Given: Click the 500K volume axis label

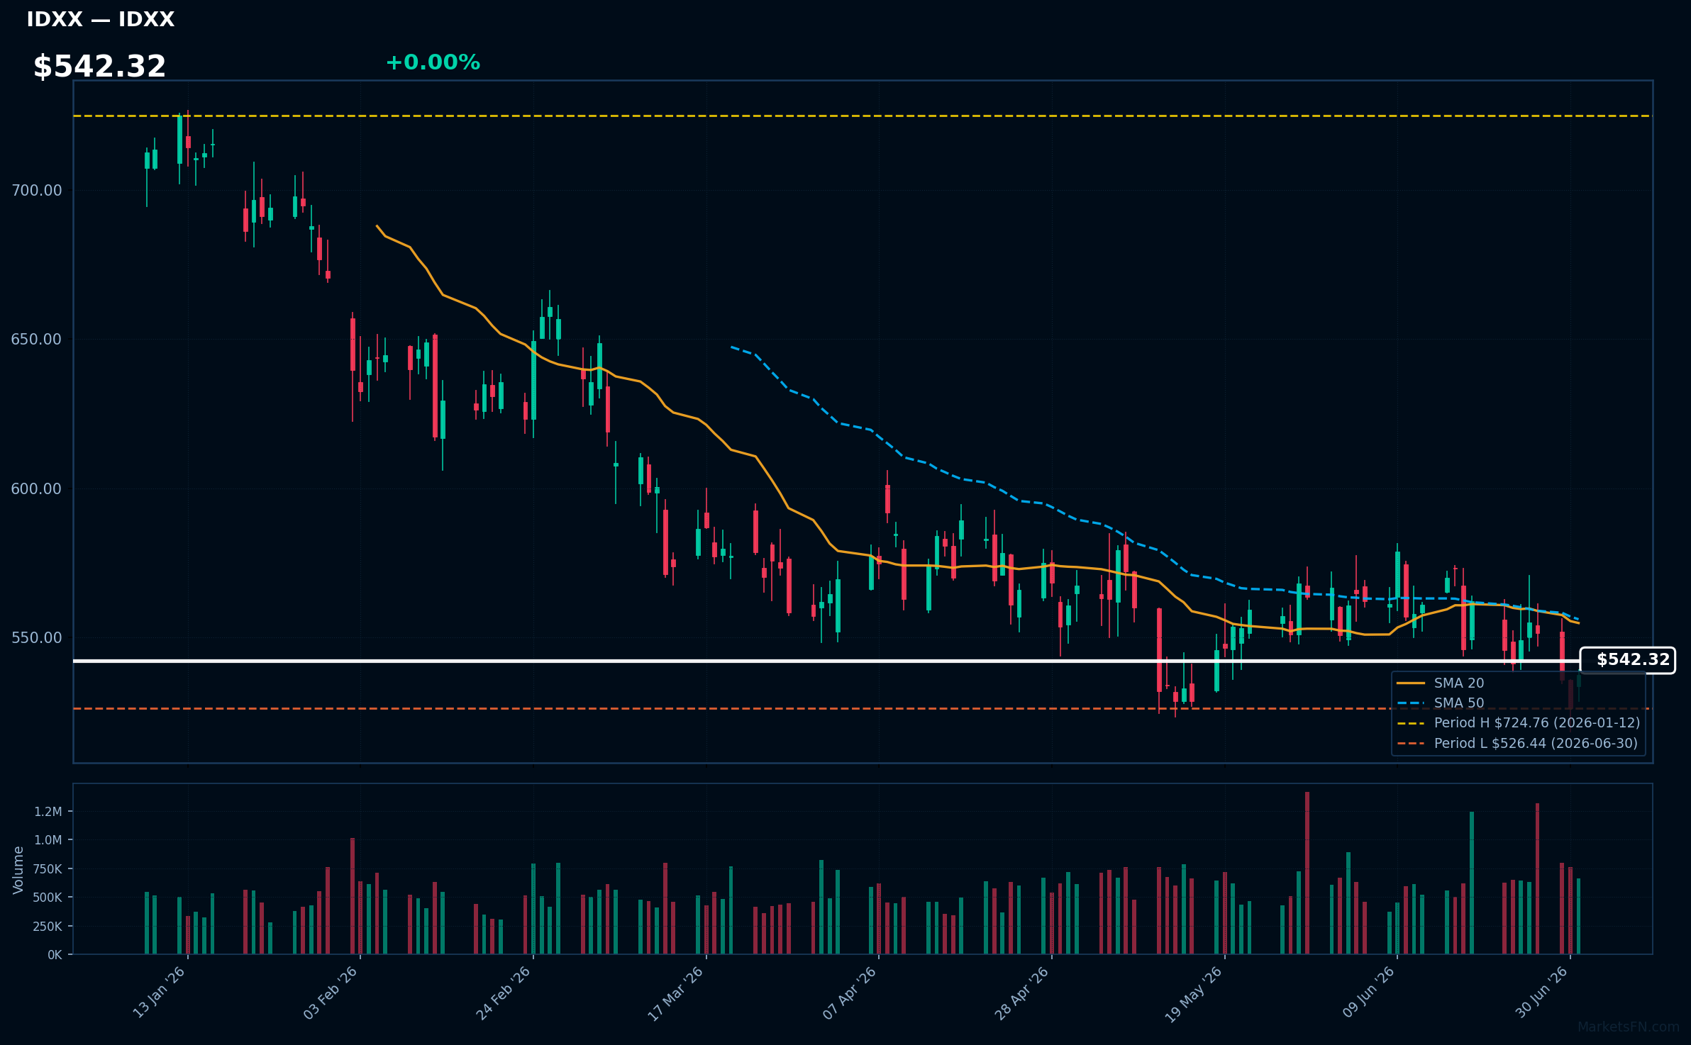Looking at the screenshot, I should coord(48,897).
